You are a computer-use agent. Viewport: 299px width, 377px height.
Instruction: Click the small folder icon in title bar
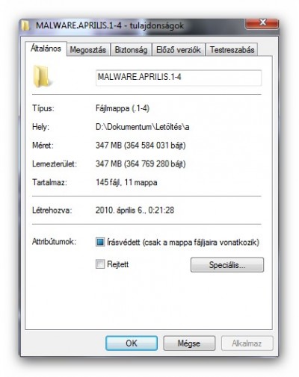[x=25, y=25]
